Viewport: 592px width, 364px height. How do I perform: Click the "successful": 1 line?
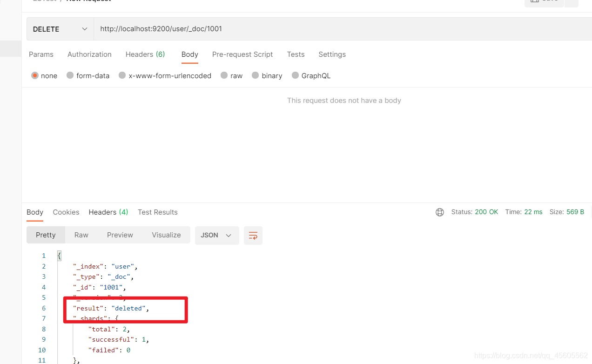point(119,340)
